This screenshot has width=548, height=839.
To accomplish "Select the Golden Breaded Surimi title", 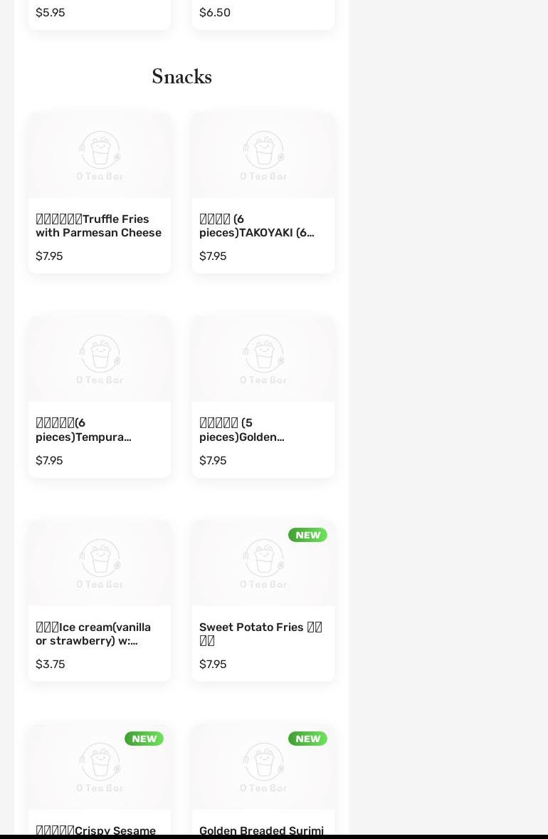I will pos(261,830).
